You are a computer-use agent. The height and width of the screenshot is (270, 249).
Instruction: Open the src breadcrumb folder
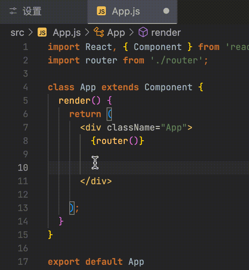point(17,32)
